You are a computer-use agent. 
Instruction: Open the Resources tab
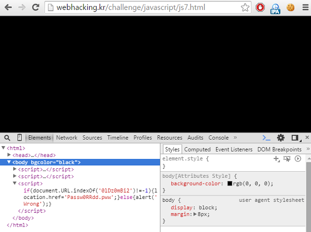point(170,138)
